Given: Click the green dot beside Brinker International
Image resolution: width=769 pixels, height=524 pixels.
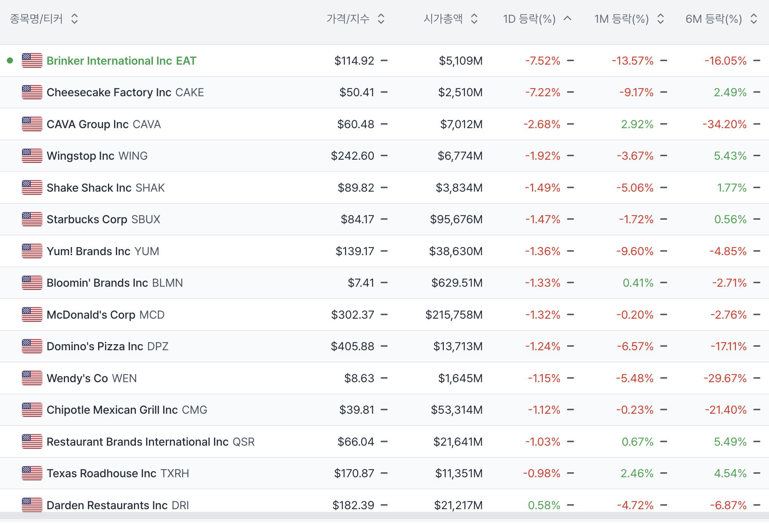Looking at the screenshot, I should [x=10, y=60].
